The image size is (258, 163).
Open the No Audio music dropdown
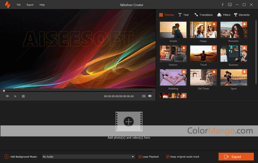(89, 157)
